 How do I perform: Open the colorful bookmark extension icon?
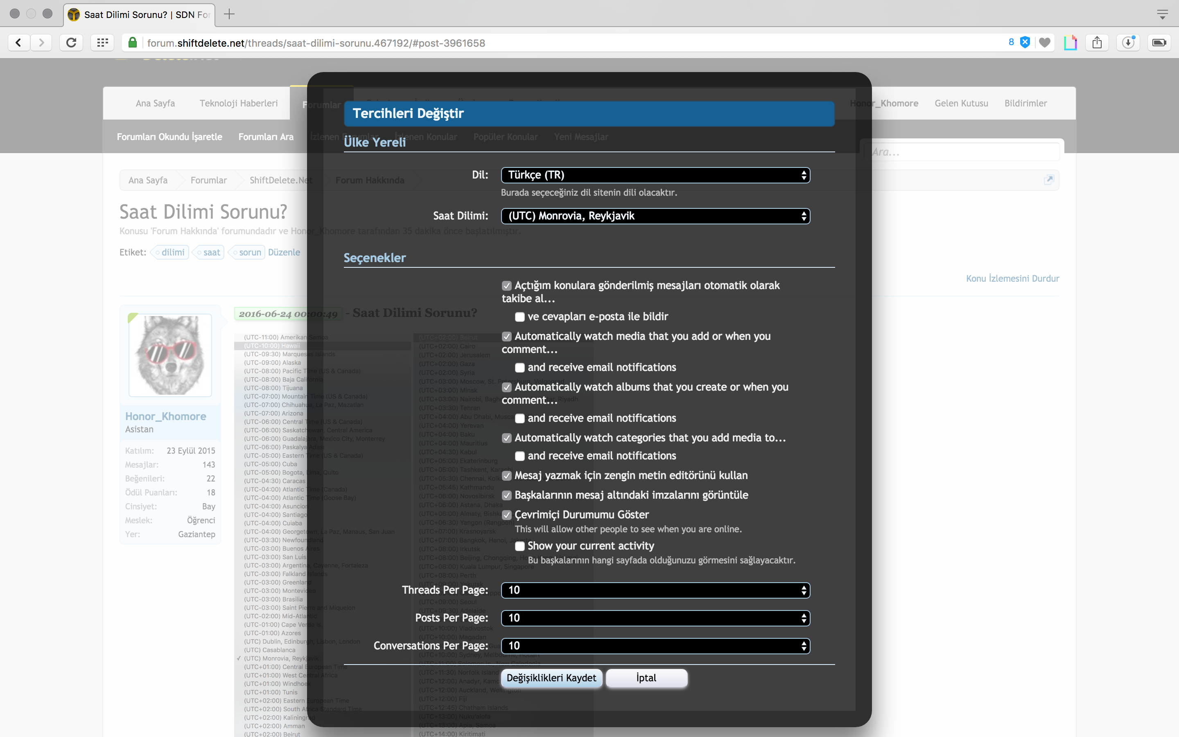(x=1071, y=43)
